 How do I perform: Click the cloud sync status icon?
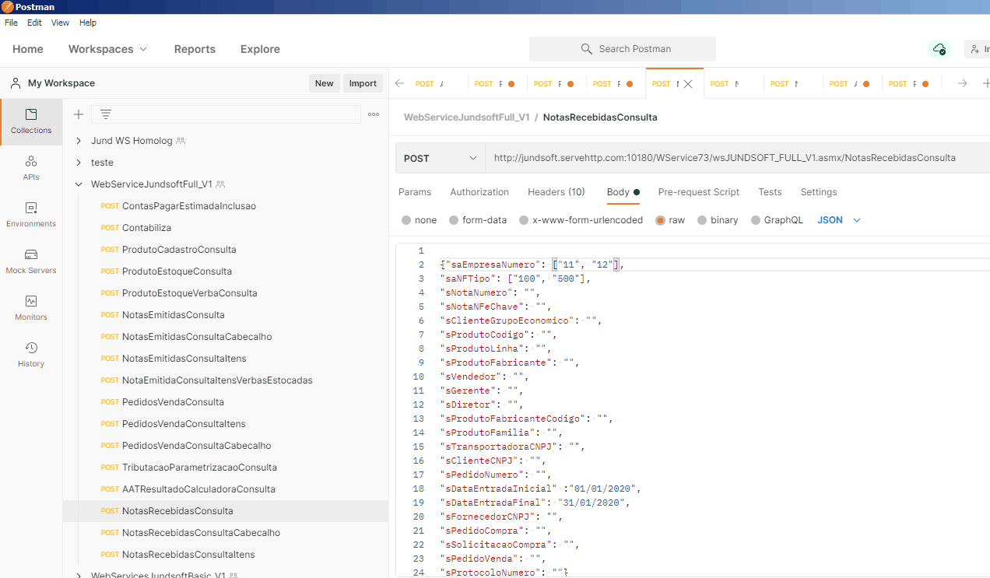(x=939, y=49)
